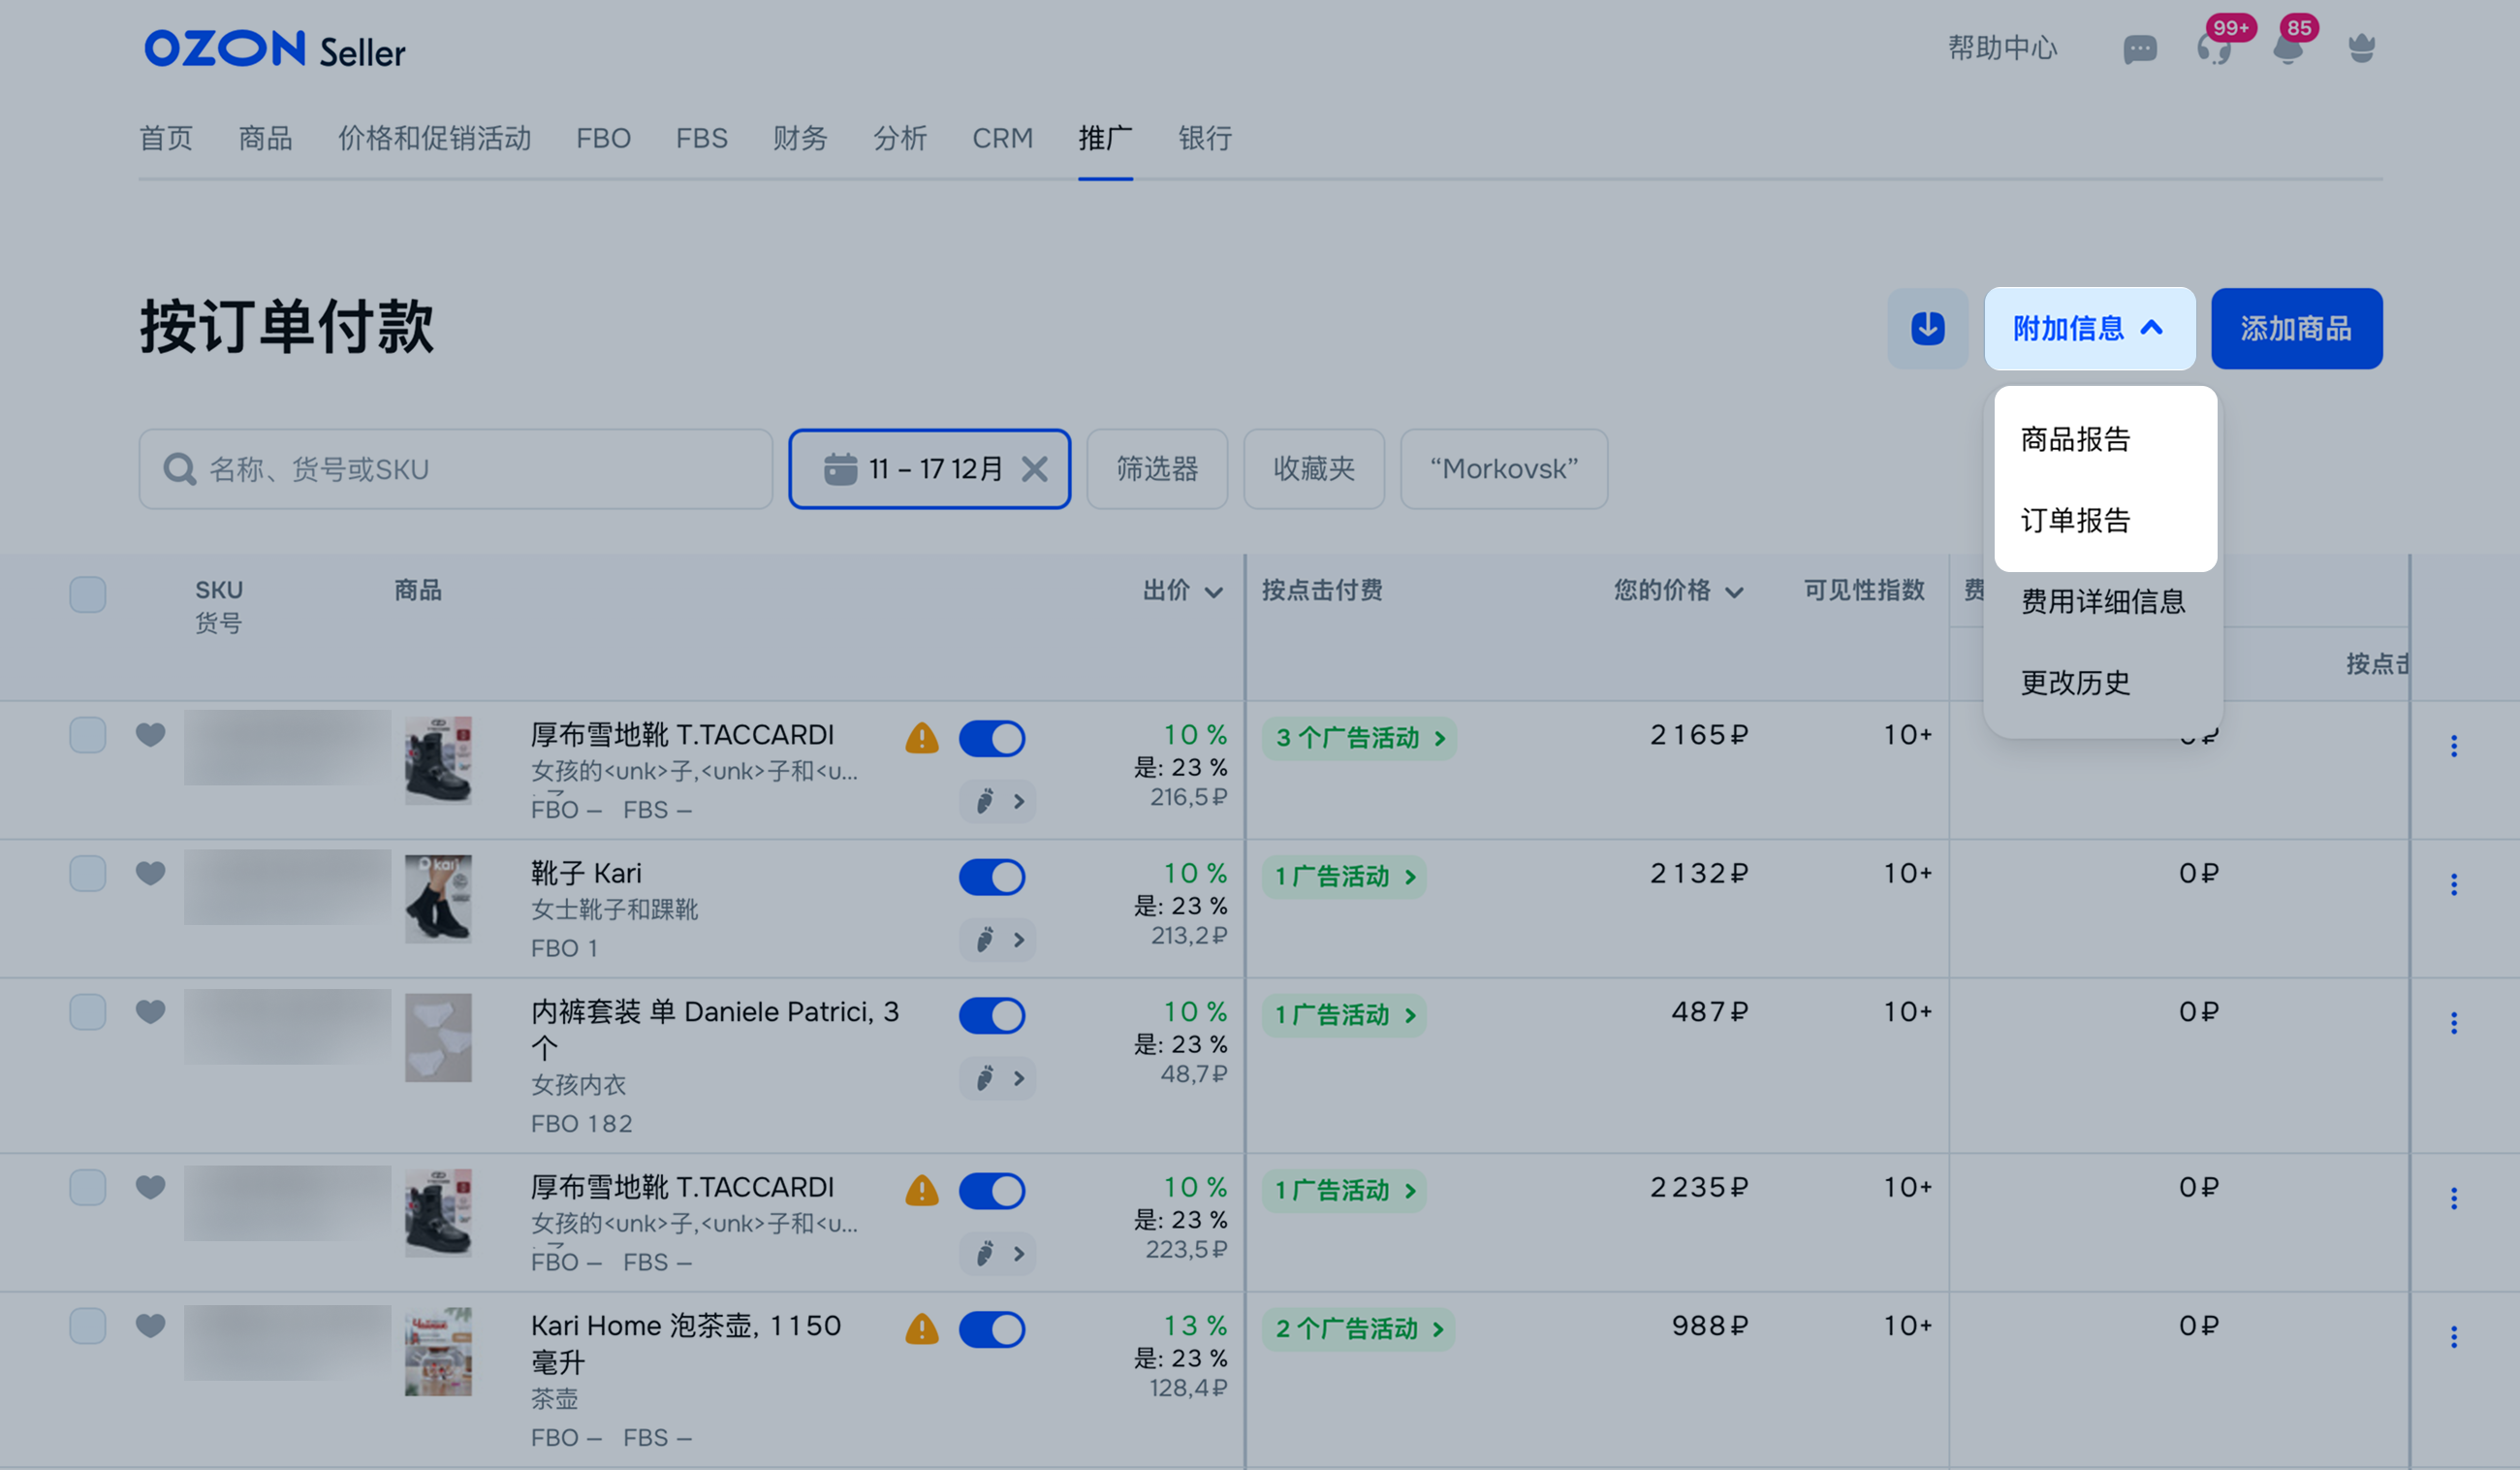
Task: Sort by 出价 column arrow
Action: (1214, 592)
